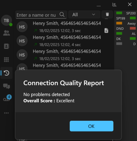Click the three-dots more options icon

(x=7, y=113)
